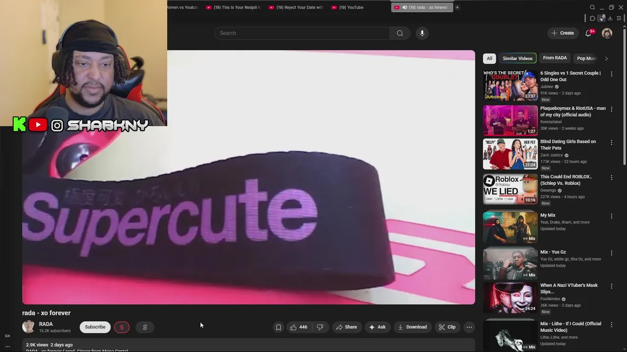
Task: Click the Create button
Action: coord(562,33)
